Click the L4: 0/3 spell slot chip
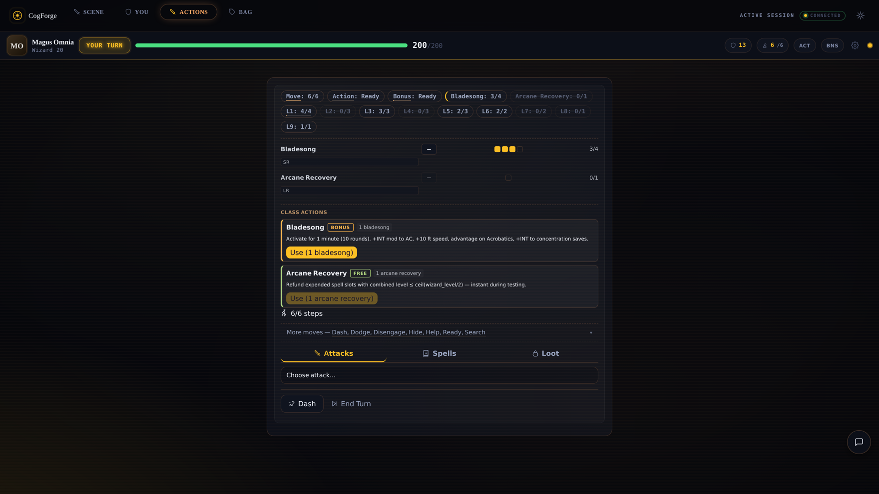Screen dimensions: 879x494 (416, 111)
